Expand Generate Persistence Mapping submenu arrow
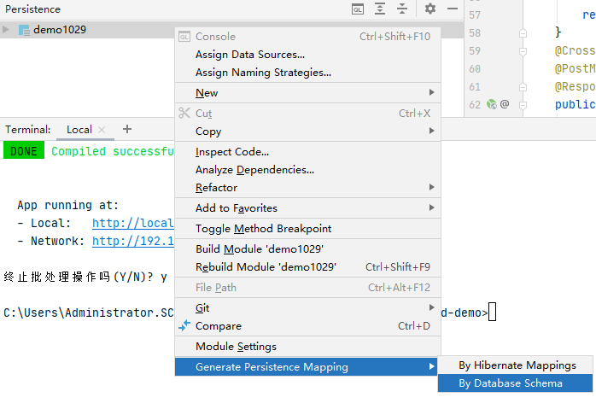The image size is (596, 409). (431, 366)
